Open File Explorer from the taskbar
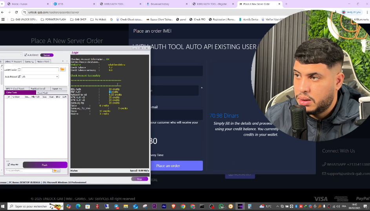The height and width of the screenshot is (211, 370). (126, 206)
